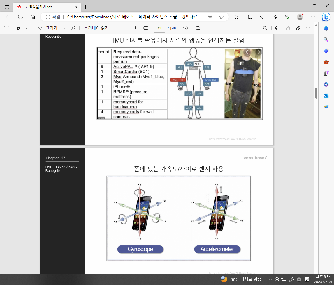Open a new browser tab
The width and height of the screenshot is (334, 285).
pos(86,7)
